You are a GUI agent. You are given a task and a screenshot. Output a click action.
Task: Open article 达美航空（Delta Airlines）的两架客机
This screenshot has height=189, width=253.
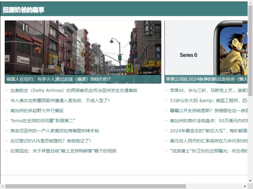coord(74,90)
